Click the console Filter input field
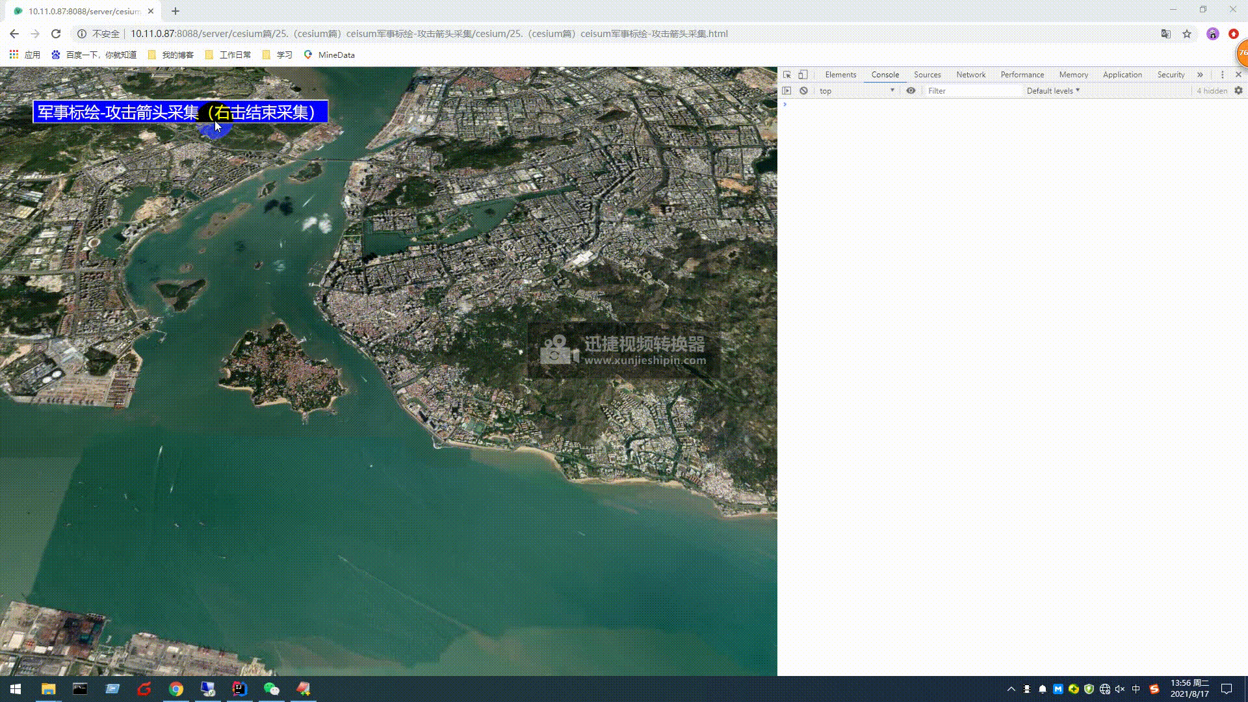The height and width of the screenshot is (702, 1248). (972, 91)
